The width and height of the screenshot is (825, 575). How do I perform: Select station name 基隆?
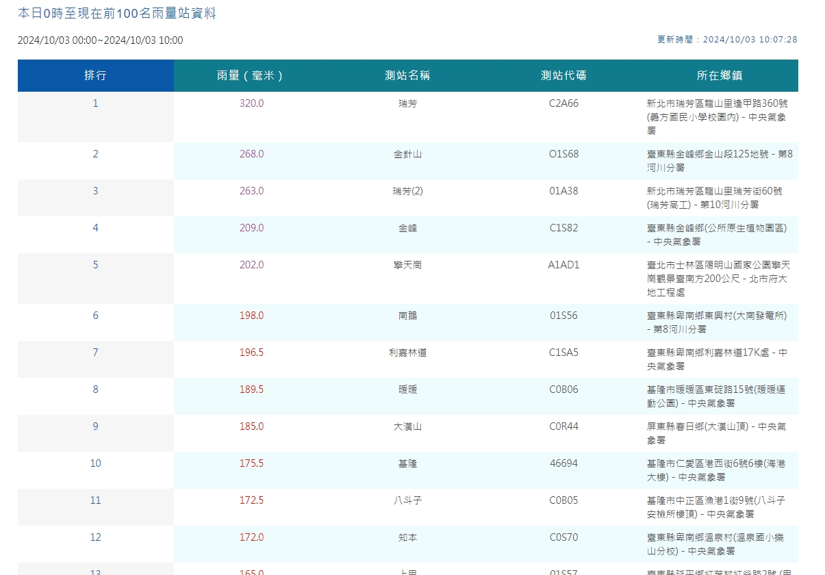point(407,463)
